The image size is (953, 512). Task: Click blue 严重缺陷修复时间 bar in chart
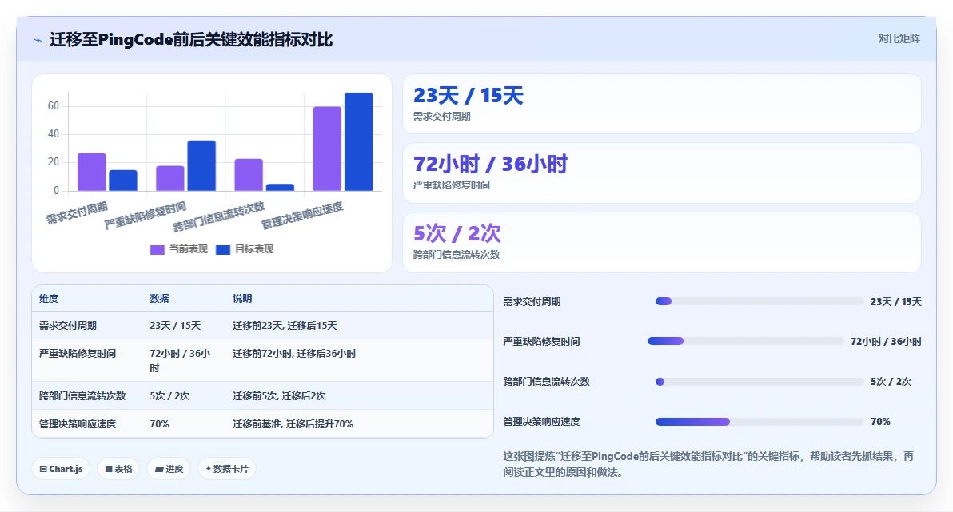[201, 166]
